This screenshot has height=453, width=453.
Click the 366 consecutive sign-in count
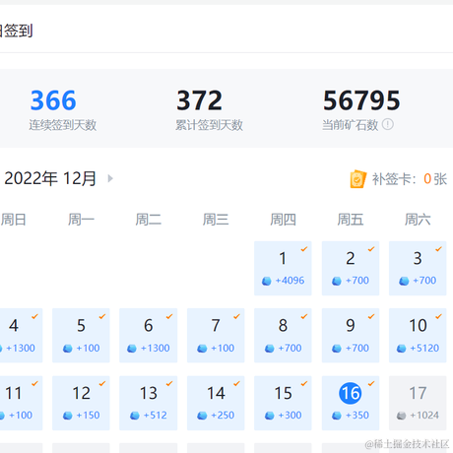[53, 100]
